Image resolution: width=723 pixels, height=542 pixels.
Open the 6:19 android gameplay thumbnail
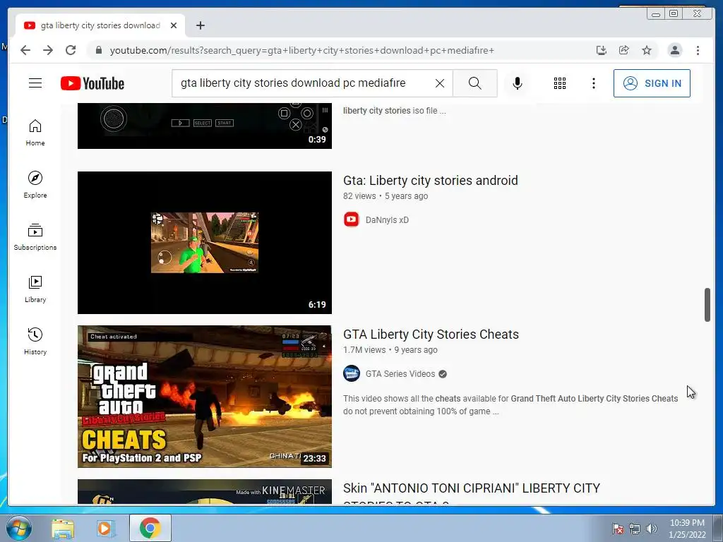coord(204,243)
